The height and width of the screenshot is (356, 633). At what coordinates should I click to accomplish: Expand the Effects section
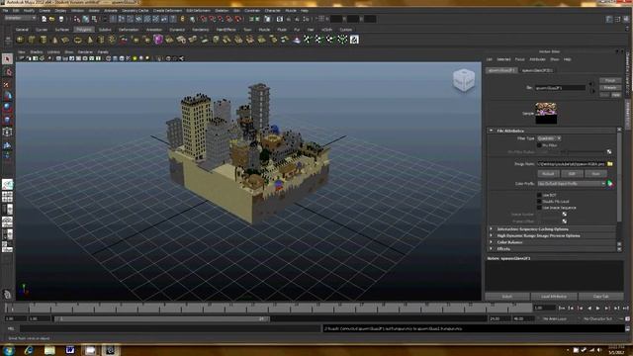[492, 249]
